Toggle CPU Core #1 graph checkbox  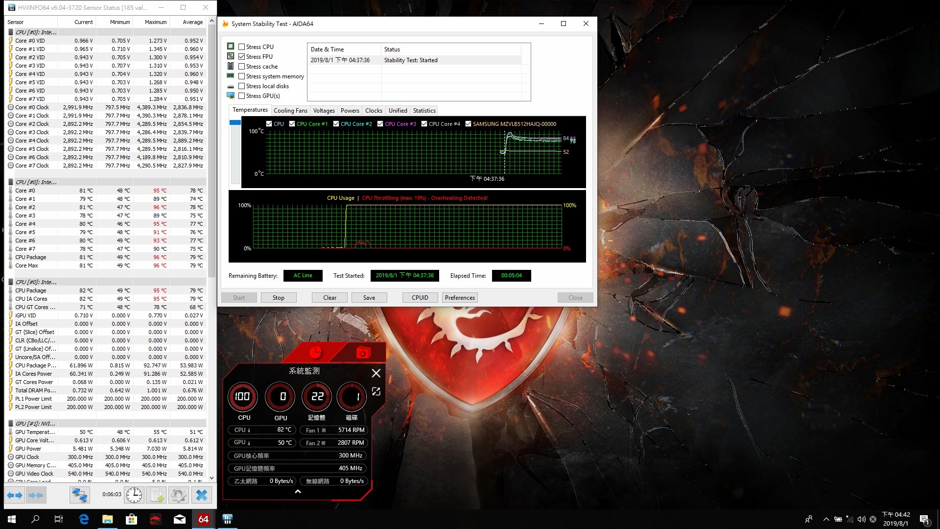(292, 124)
